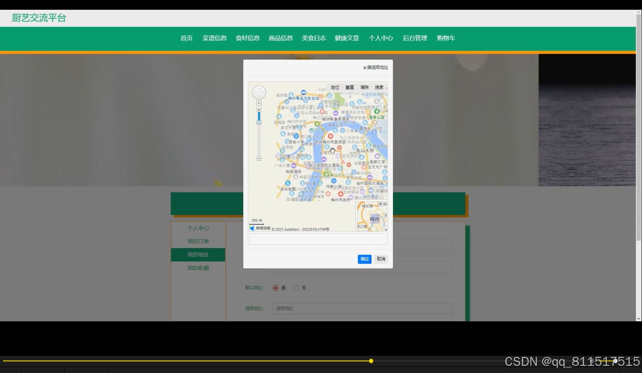Select 我的地址 in the left sidebar
The image size is (642, 373).
[x=198, y=255]
